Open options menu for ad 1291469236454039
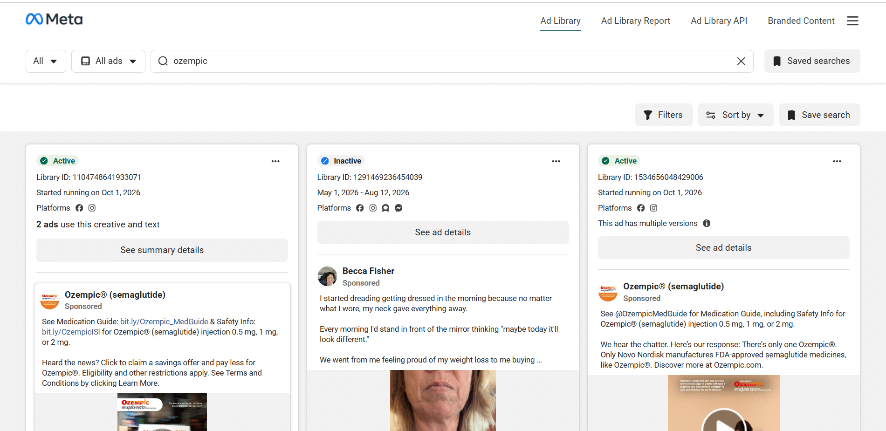This screenshot has width=886, height=431. point(556,161)
